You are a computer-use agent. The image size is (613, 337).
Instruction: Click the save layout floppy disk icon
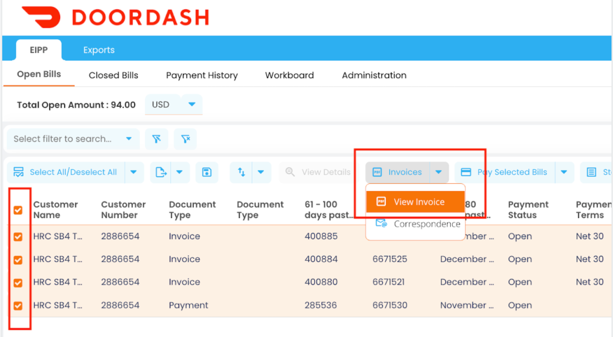pos(207,172)
